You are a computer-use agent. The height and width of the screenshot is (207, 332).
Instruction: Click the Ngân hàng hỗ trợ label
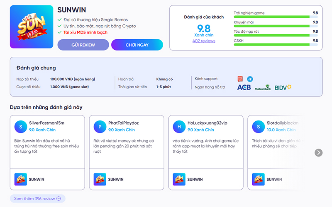[210, 87]
